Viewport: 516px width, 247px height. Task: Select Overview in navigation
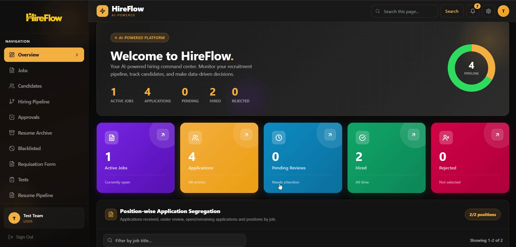(x=44, y=55)
